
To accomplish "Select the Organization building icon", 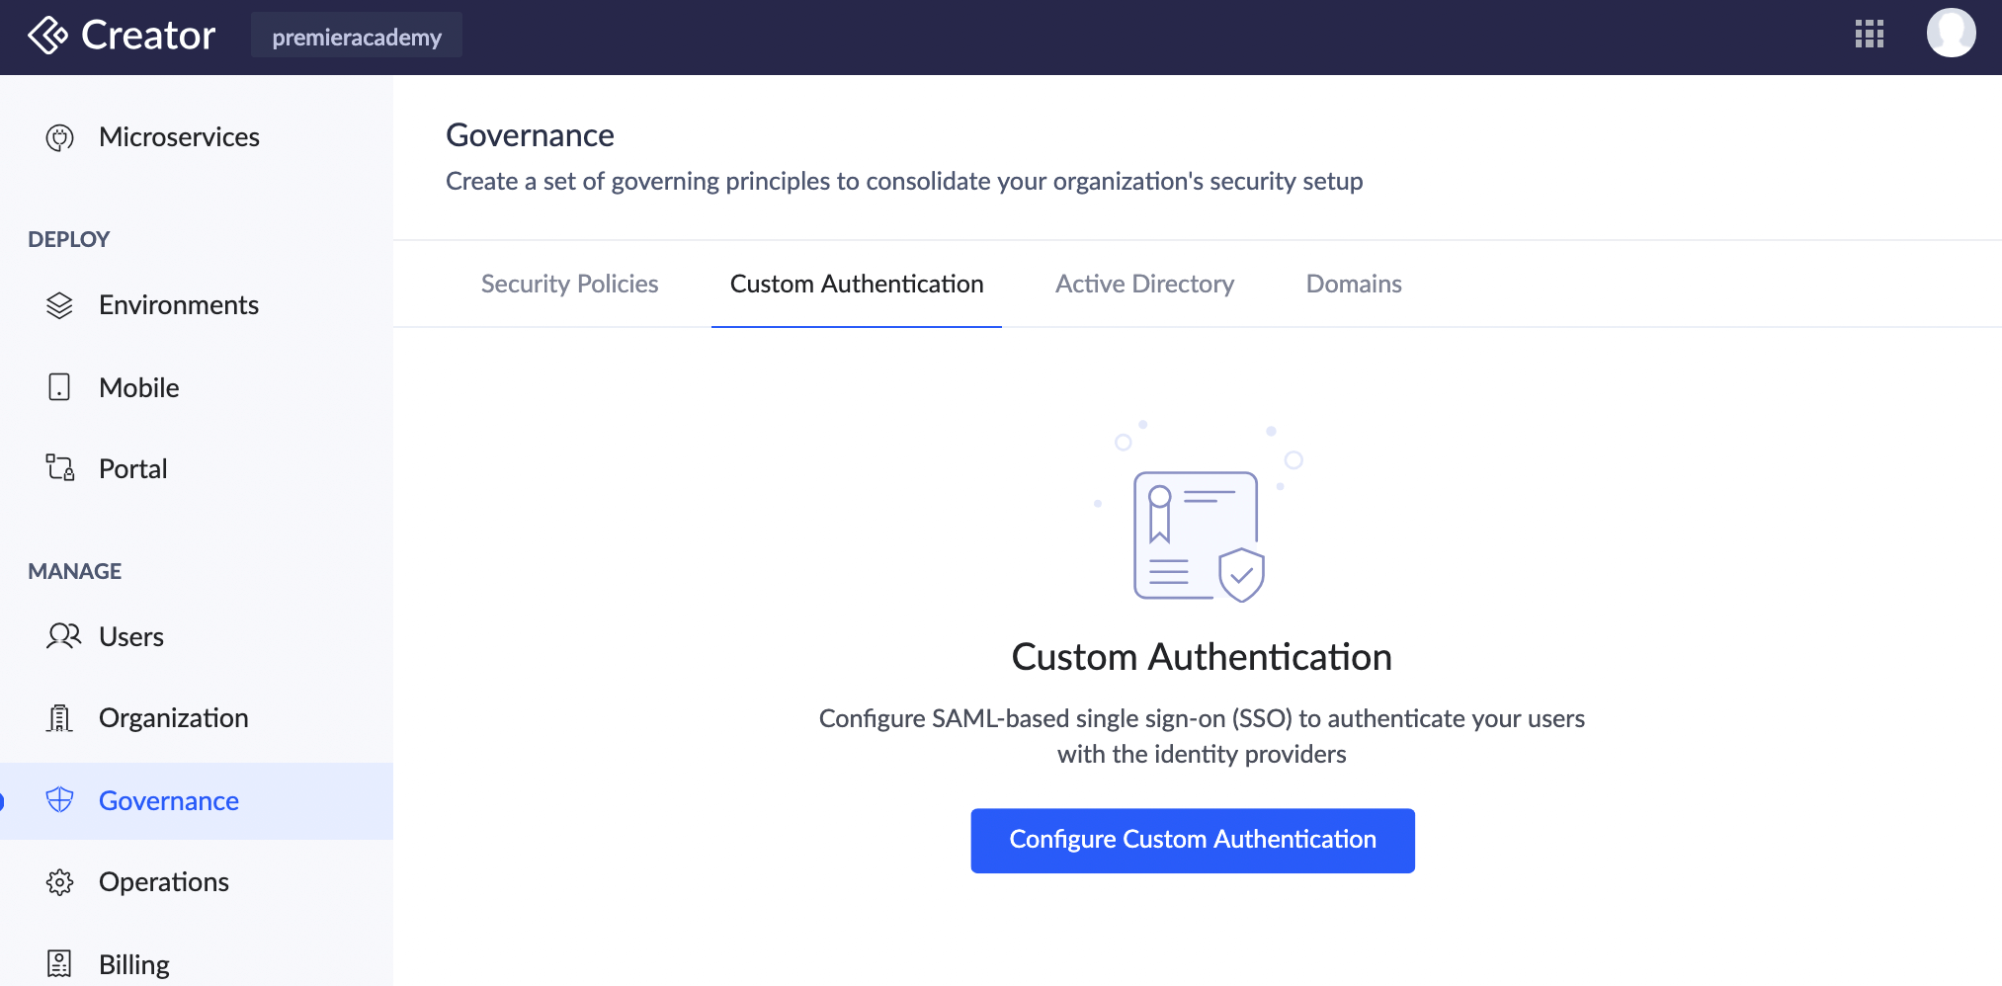I will point(60,718).
